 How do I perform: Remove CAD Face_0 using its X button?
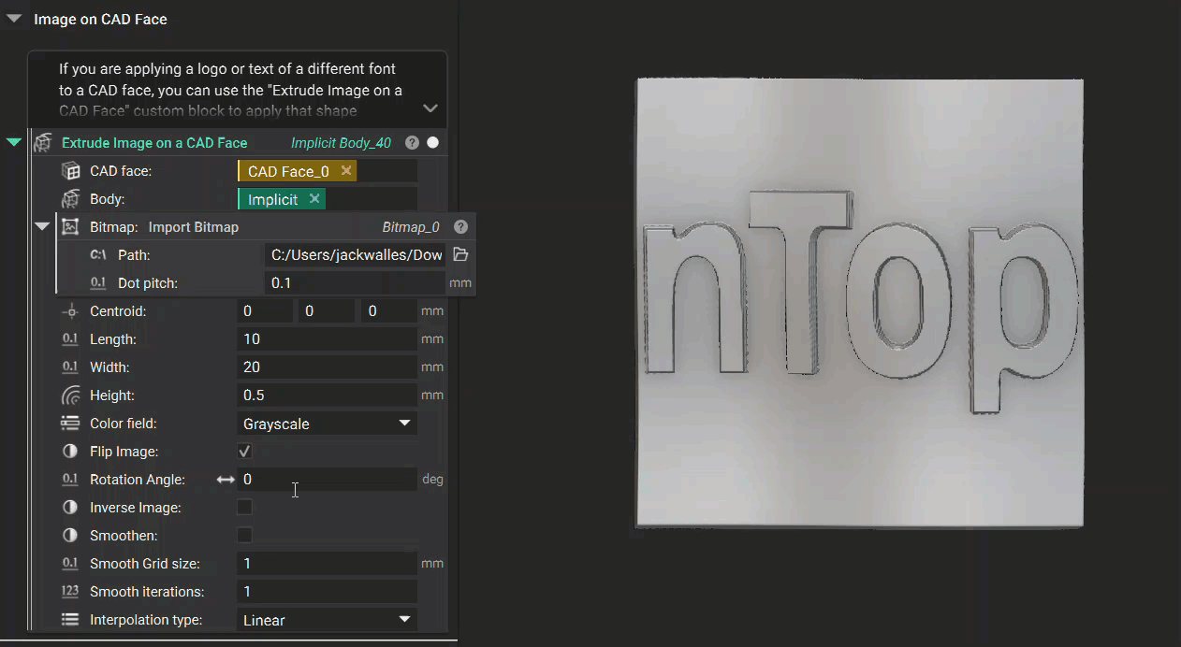pos(345,170)
